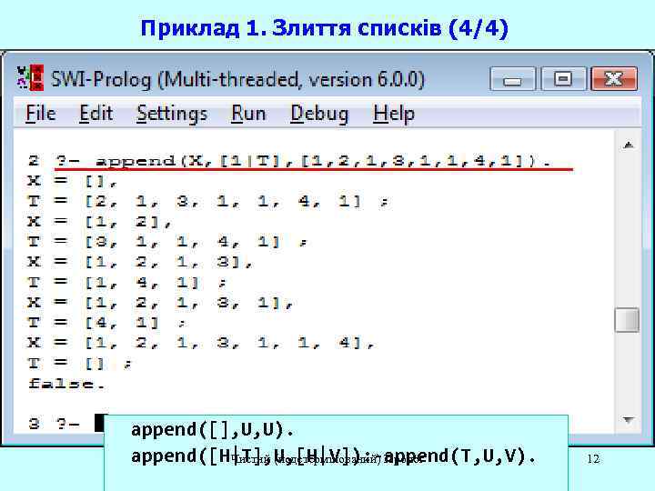This screenshot has width=655, height=491.
Task: Click the line 'X = [],'
Action: pos(72,181)
